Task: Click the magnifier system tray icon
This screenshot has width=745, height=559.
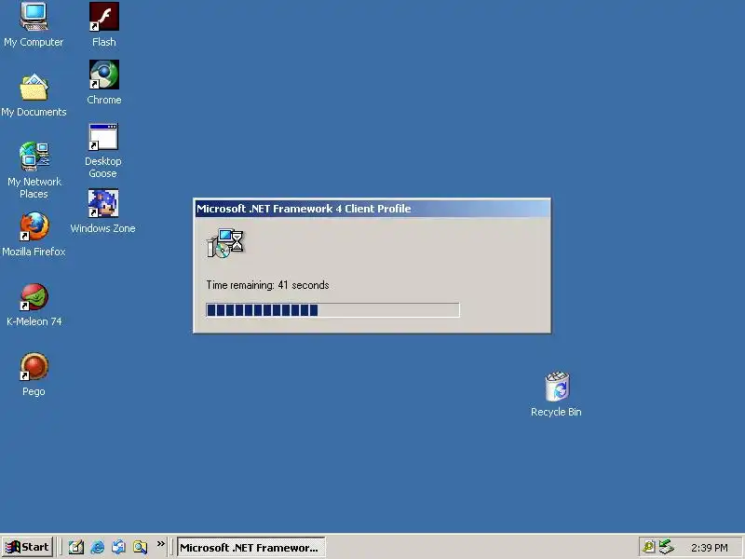Action: [x=648, y=547]
